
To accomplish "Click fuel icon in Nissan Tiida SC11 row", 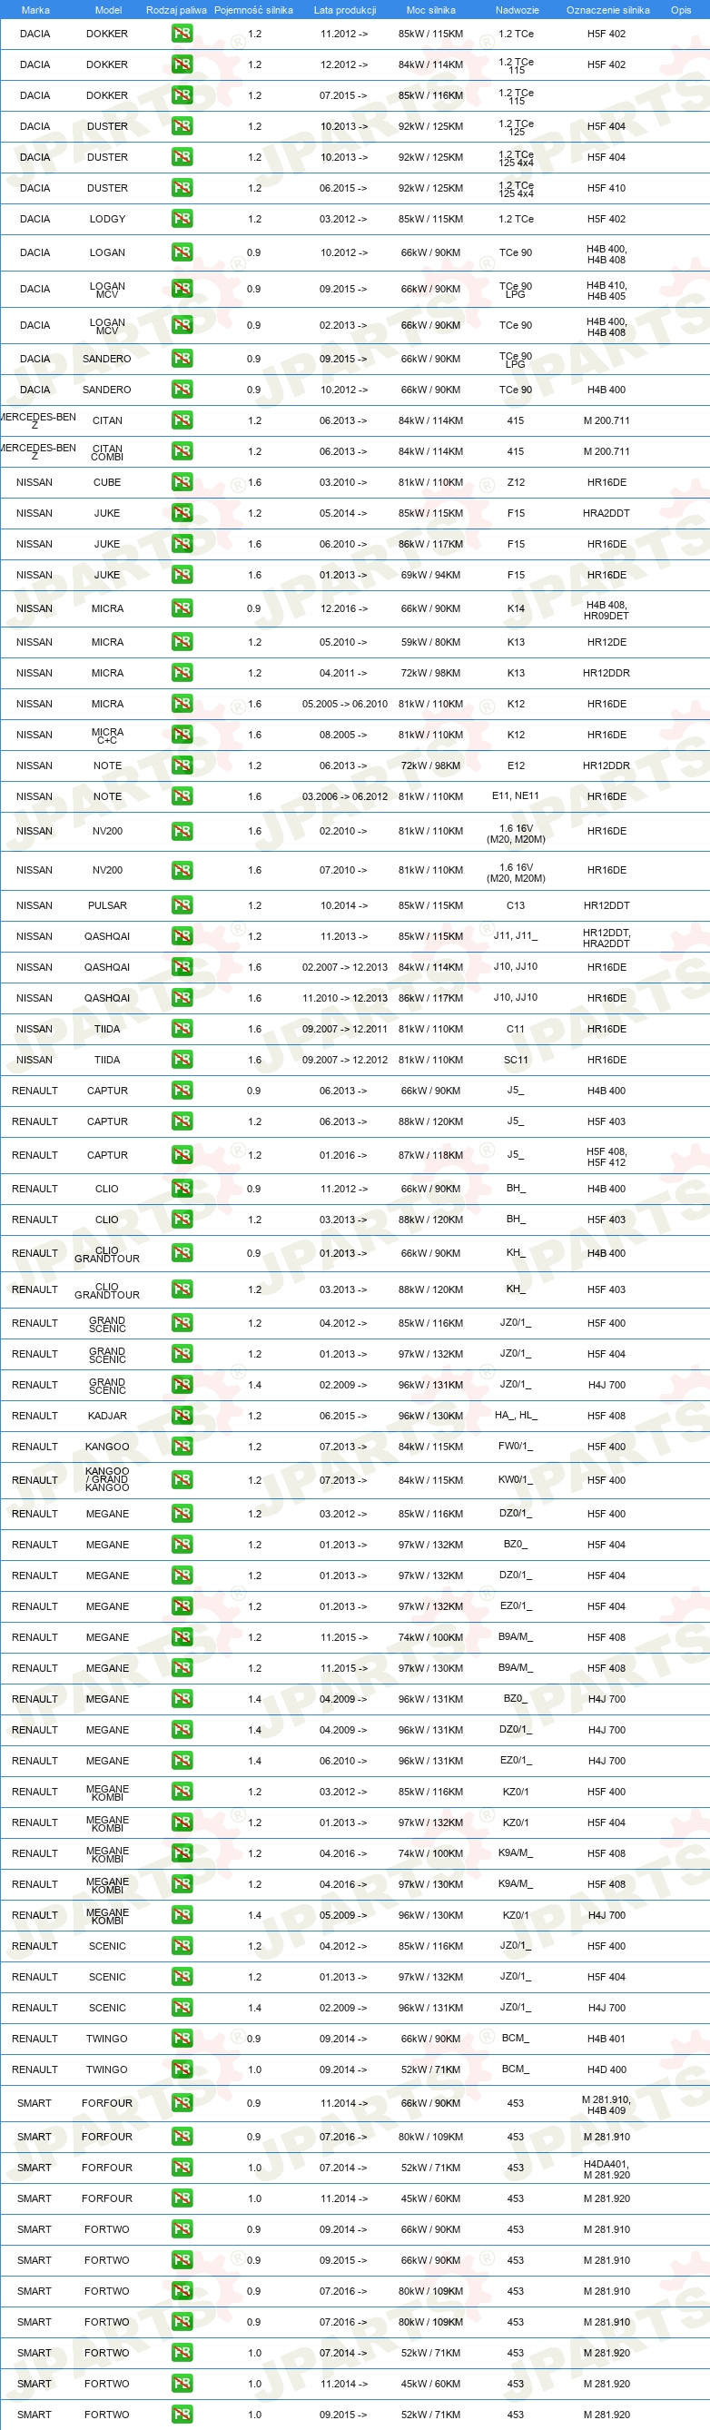I will point(182,1060).
